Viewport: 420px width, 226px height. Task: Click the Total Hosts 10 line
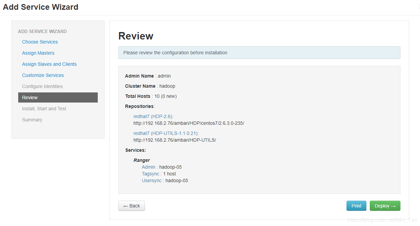pyautogui.click(x=151, y=96)
